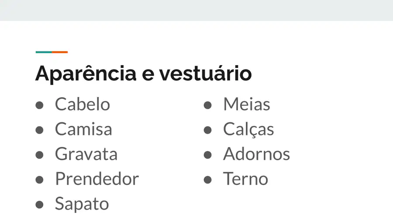Click the orange segment of accent line
This screenshot has height=221, width=393.
60,52
